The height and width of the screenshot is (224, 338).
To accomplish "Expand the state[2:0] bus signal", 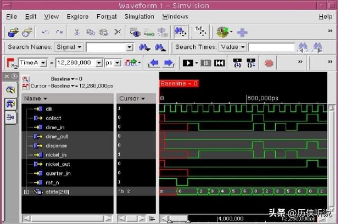I will point(26,192).
